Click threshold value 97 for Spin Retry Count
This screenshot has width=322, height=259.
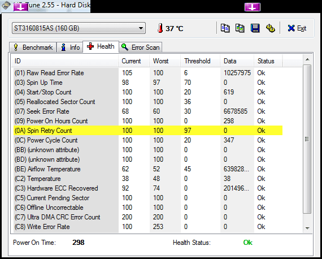188,131
